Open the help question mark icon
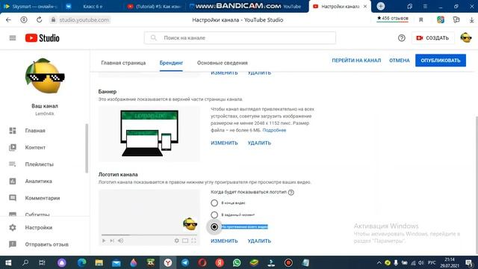478x269 pixels. coord(402,38)
